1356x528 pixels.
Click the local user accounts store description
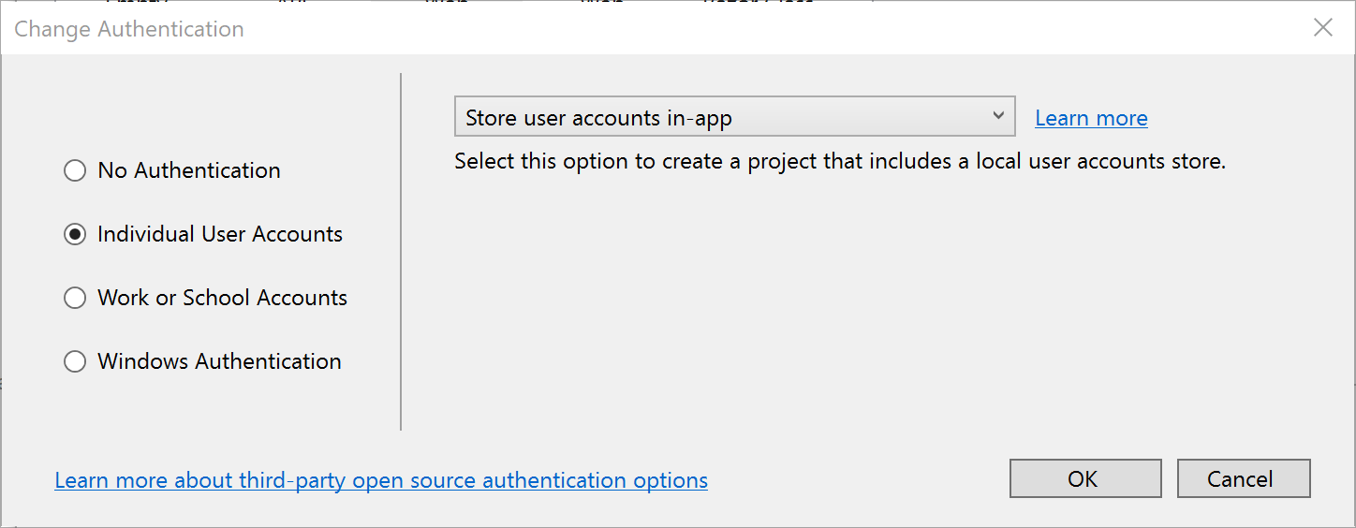840,161
